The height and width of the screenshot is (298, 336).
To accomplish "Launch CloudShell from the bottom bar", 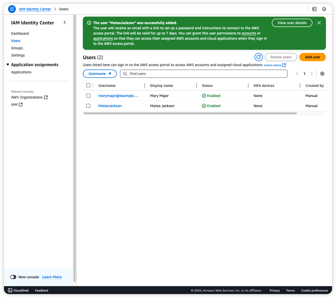I will [x=18, y=290].
